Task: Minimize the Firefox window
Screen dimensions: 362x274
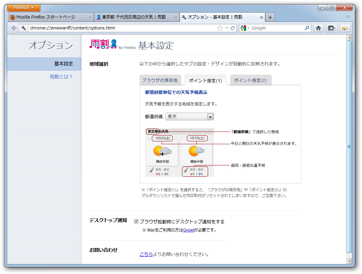Action: click(323, 8)
